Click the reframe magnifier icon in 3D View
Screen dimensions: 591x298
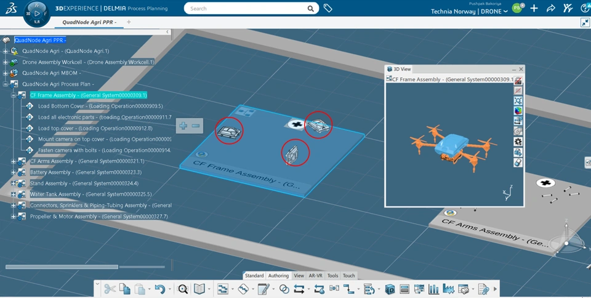pyautogui.click(x=518, y=100)
